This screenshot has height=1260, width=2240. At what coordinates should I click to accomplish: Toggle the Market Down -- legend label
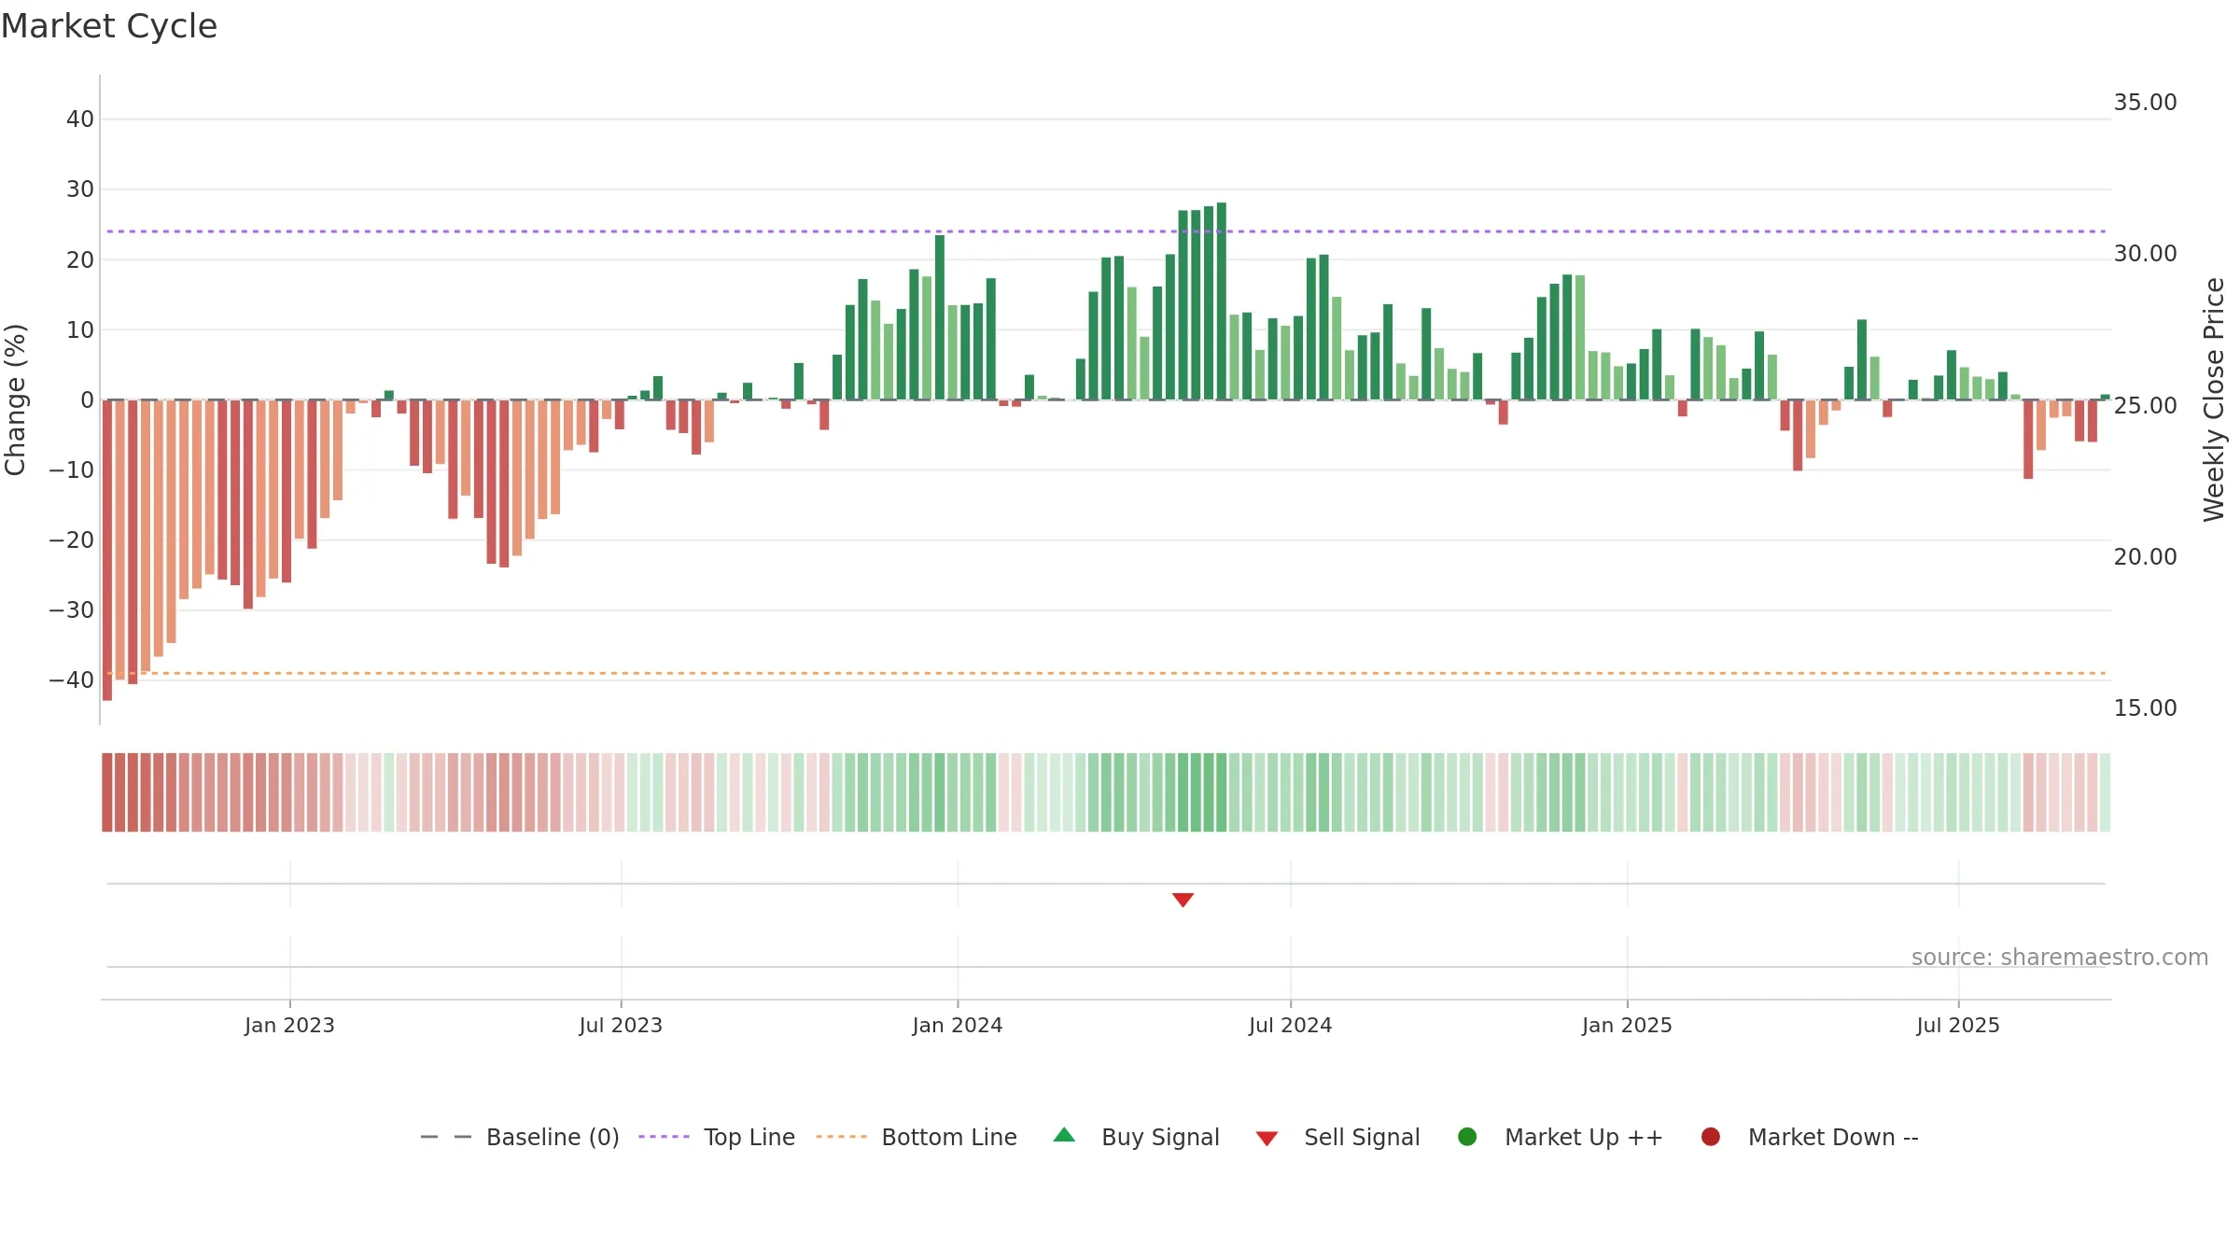click(x=1833, y=1137)
